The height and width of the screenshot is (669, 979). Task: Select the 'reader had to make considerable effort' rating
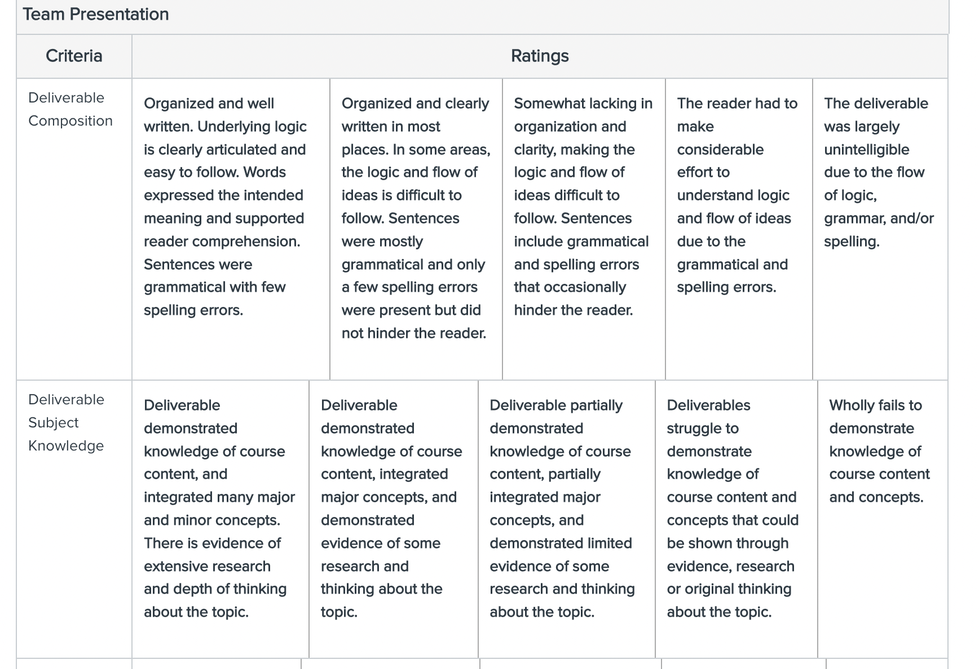pos(739,229)
